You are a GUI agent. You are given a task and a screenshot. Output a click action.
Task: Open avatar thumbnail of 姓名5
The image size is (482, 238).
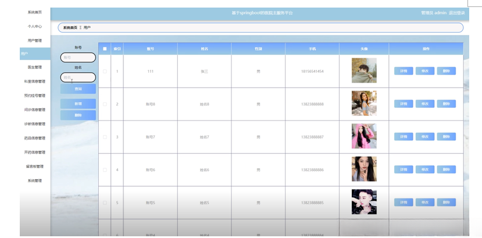click(364, 202)
